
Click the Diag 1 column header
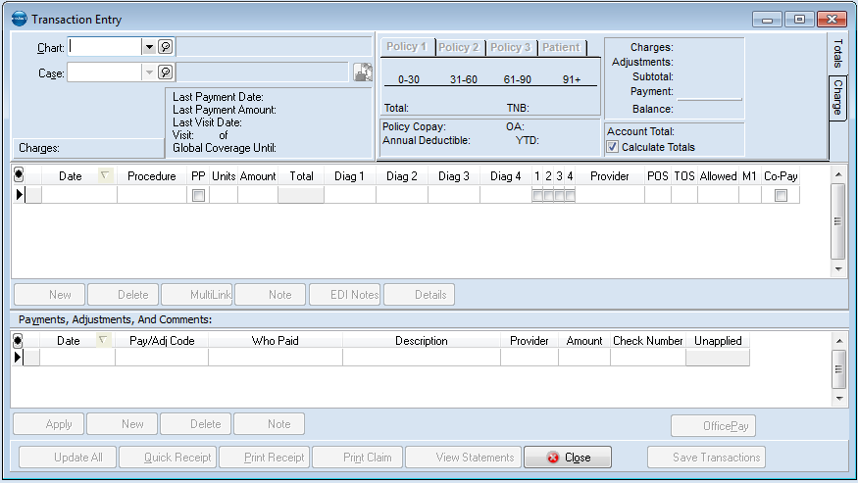(x=349, y=175)
